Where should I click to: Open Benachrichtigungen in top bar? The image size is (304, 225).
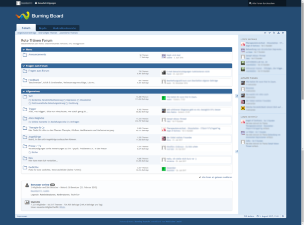click(x=45, y=3)
